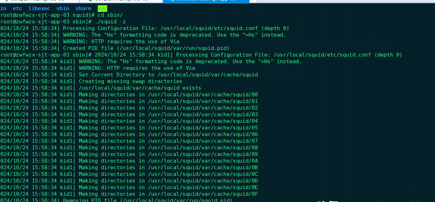The image size is (435, 202).
Task: Click the line ending 'cache/squid/07'
Action: [129, 141]
